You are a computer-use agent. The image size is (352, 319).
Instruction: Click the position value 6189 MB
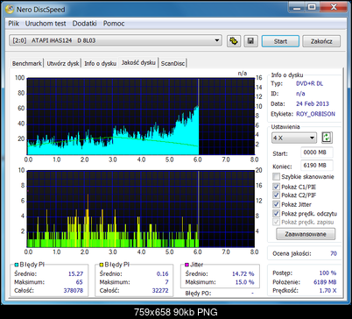(325, 282)
